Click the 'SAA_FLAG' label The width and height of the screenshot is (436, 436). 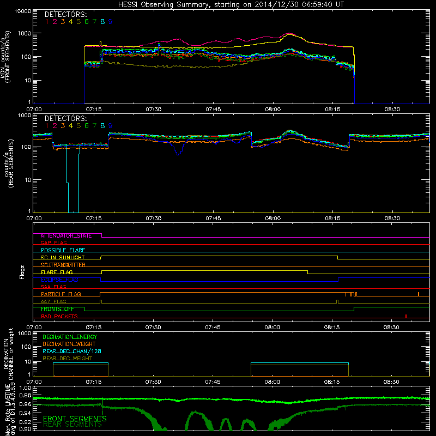point(53,287)
